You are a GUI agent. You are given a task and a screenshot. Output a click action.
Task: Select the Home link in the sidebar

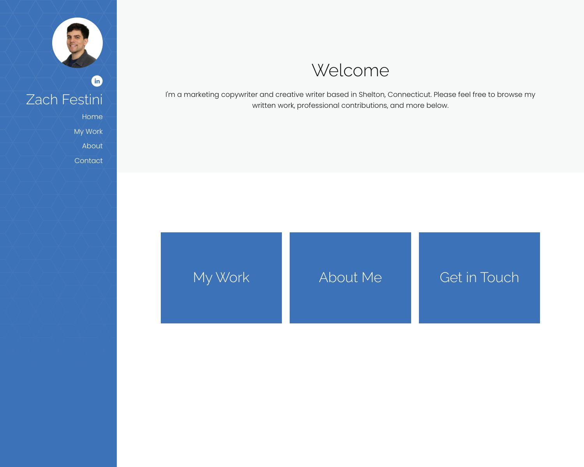click(x=92, y=116)
